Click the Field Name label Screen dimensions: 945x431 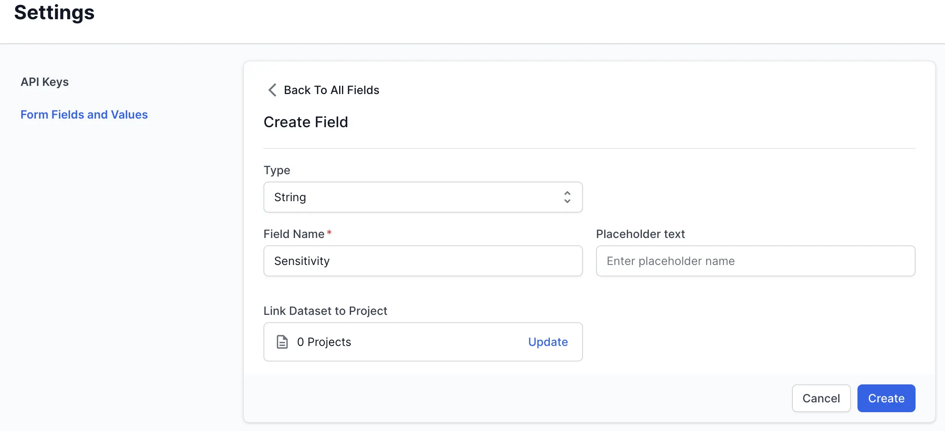[x=294, y=234]
